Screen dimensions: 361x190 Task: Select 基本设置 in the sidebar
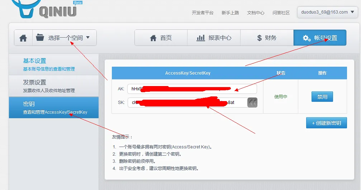[x=54, y=65]
